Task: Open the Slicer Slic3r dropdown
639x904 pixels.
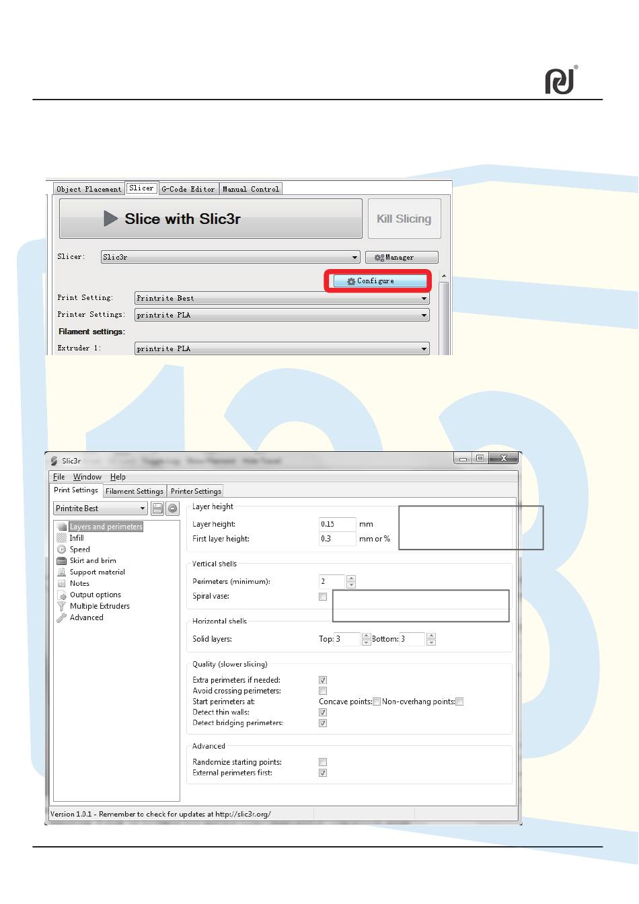Action: click(x=231, y=257)
